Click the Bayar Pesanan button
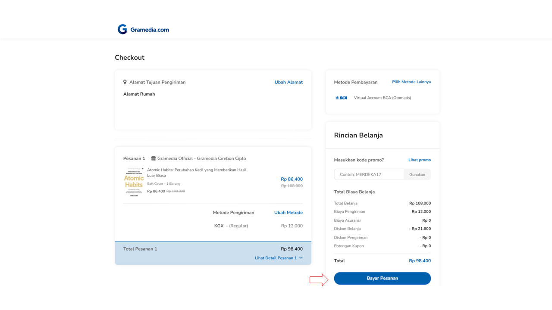Screen dimensions: 552x310 tap(382, 278)
